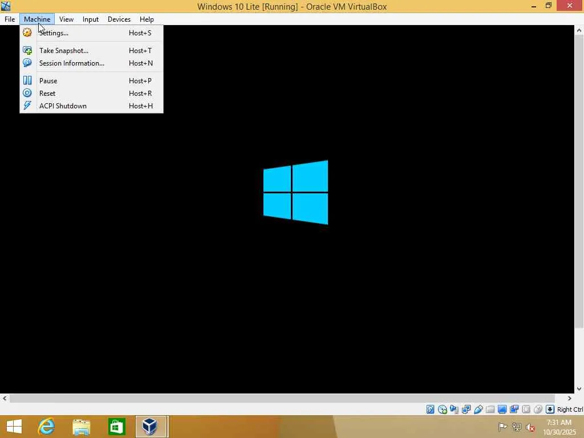Choose ACPI Shutdown menu entry

91,106
